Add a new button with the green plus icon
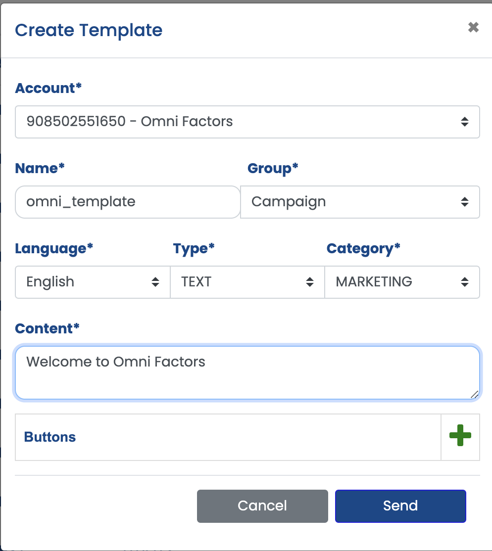492x551 pixels. pos(460,435)
